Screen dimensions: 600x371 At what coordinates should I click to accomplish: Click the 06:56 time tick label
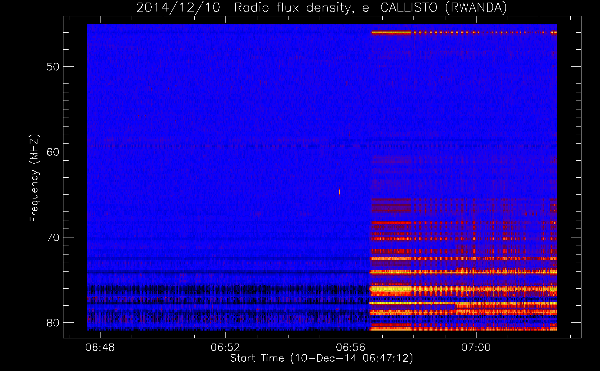tap(351, 348)
